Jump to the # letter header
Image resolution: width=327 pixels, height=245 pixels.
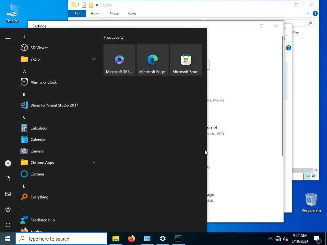click(x=24, y=36)
